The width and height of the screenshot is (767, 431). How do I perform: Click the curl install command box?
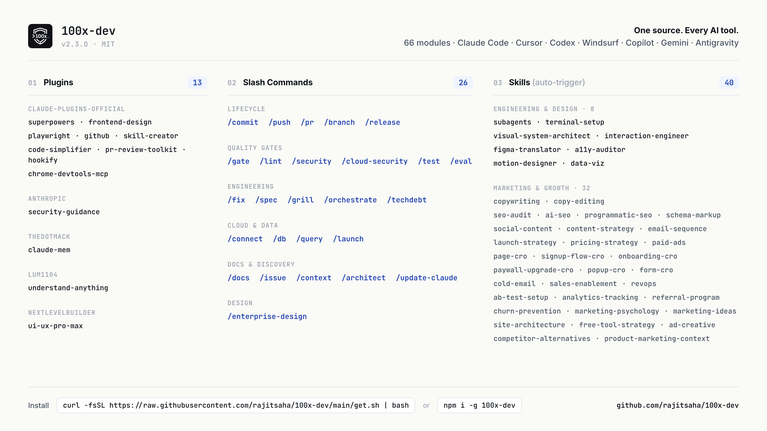click(236, 405)
